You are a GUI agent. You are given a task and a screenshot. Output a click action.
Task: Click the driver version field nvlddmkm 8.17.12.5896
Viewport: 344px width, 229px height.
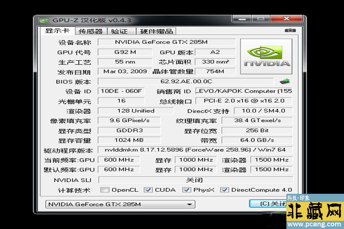click(x=195, y=150)
